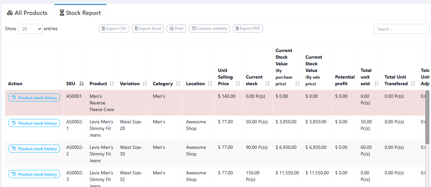
Task: Click Export PDF button
Action: 248,29
